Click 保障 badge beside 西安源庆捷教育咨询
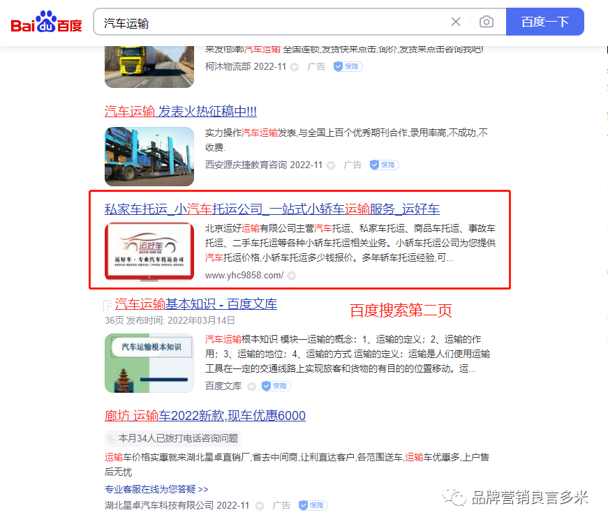Screen dimensions: 608x524 [384, 165]
